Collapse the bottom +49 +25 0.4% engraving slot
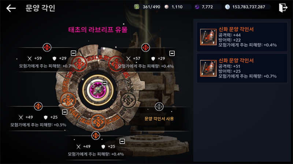293x164 pixels. tap(122, 141)
